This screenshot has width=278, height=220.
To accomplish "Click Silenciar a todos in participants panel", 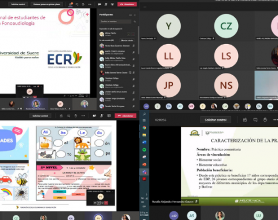I will coord(127,41).
